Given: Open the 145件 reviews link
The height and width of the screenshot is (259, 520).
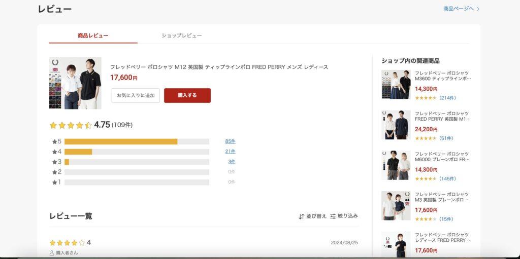Looking at the screenshot, I should coord(447,179).
